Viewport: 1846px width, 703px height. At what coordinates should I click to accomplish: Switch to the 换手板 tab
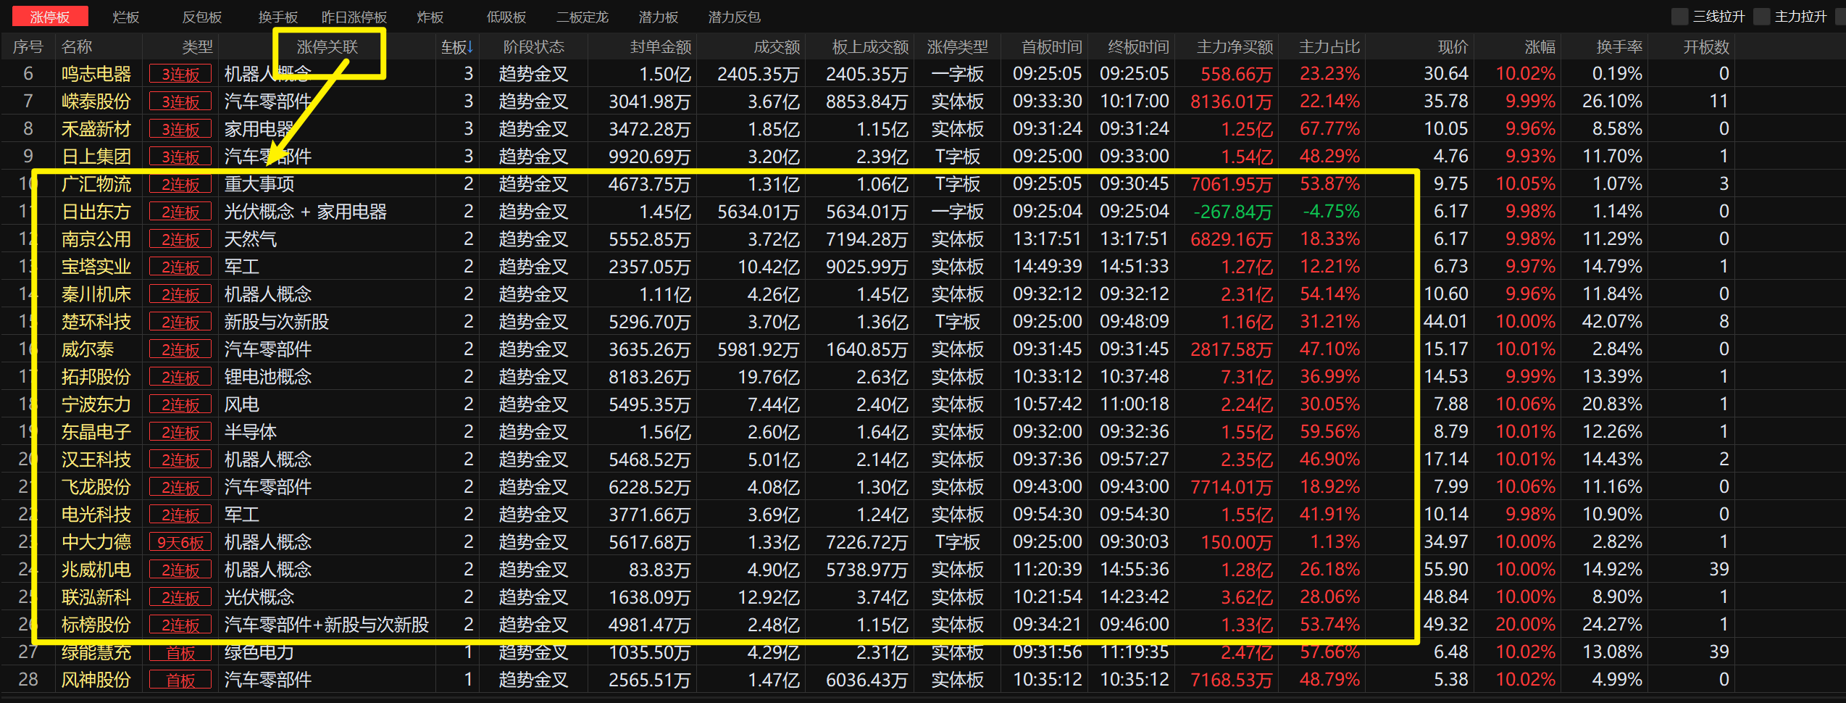tap(278, 17)
